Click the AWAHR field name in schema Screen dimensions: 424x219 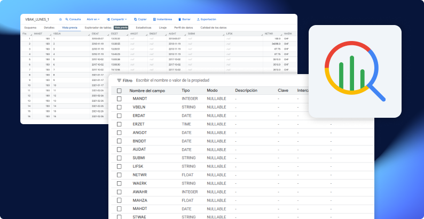[140, 192]
